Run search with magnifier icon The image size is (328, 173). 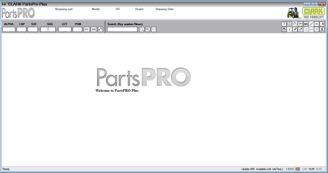[141, 29]
